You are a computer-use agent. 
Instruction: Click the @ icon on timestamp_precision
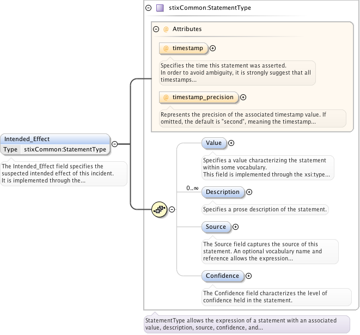[x=166, y=98]
